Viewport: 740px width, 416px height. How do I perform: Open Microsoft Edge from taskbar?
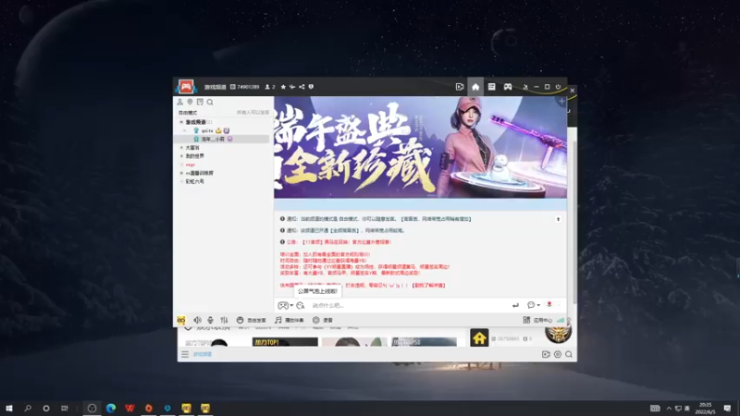point(111,408)
